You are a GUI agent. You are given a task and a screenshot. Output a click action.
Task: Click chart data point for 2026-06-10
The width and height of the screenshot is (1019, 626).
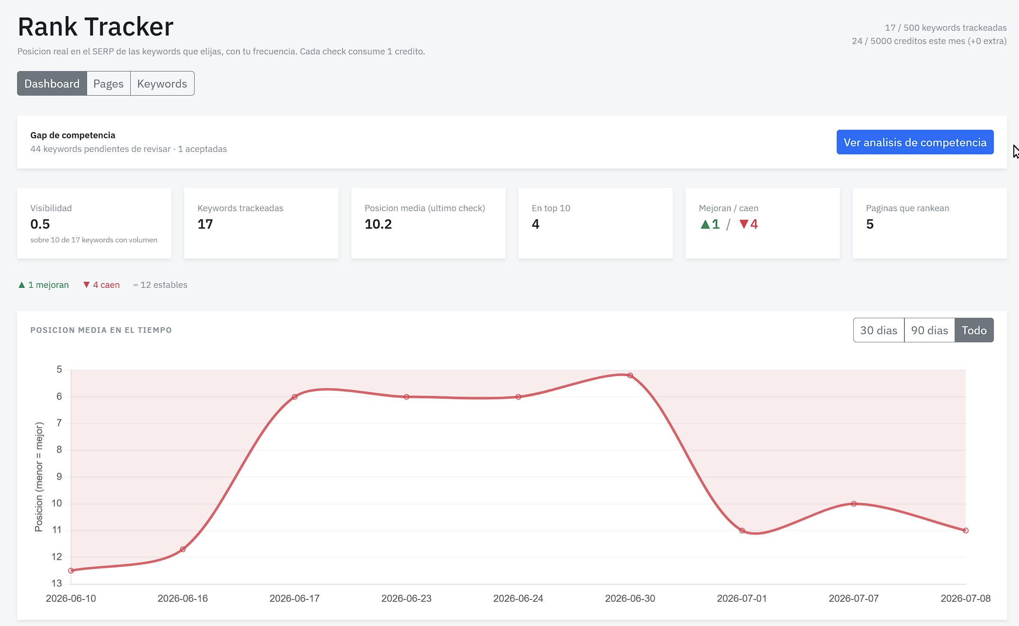pyautogui.click(x=71, y=571)
